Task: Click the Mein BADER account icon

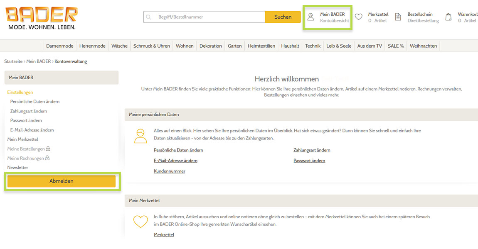Action: coord(310,17)
